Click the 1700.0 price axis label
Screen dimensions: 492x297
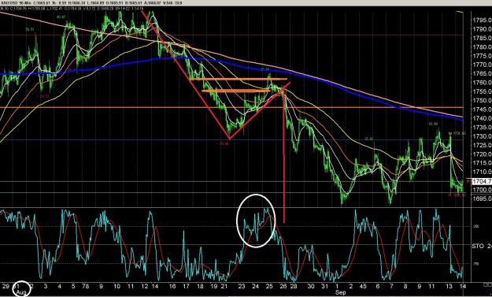click(x=483, y=190)
